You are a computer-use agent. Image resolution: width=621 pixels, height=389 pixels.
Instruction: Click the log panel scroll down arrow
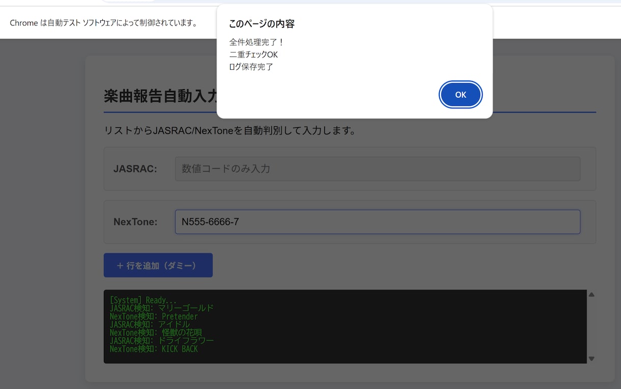[591, 358]
